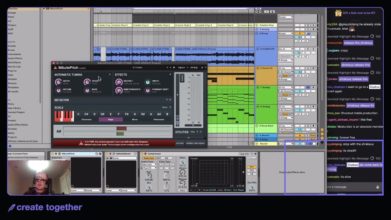Select the Major scale preset
Image resolution: width=391 pixels, height=220 pixels.
pyautogui.click(x=111, y=119)
